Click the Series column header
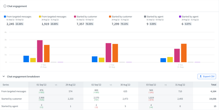The image size is (219, 110). [6, 85]
